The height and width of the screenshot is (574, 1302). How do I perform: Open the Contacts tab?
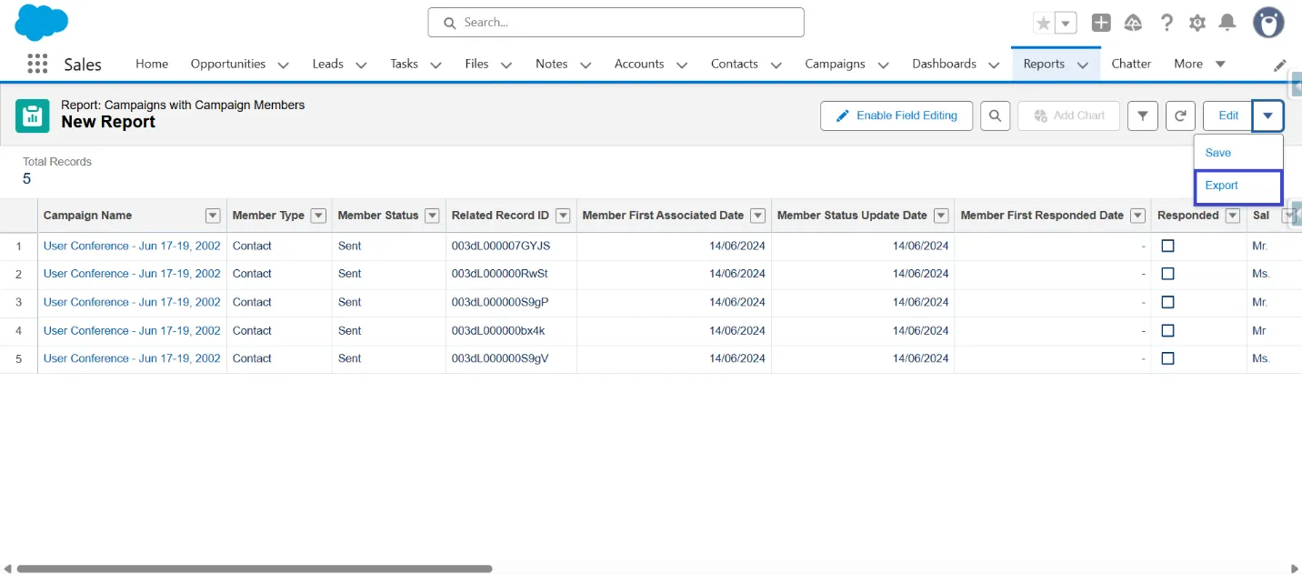(x=735, y=64)
